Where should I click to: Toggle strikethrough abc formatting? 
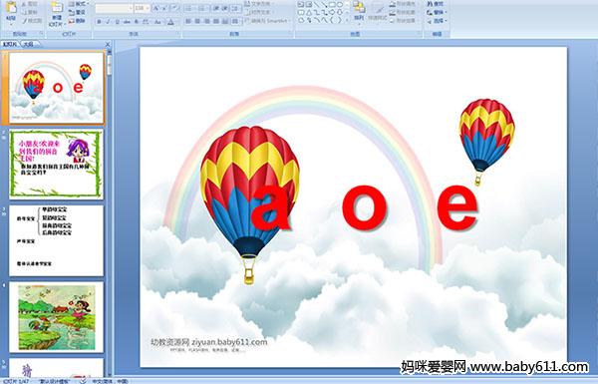coord(127,22)
